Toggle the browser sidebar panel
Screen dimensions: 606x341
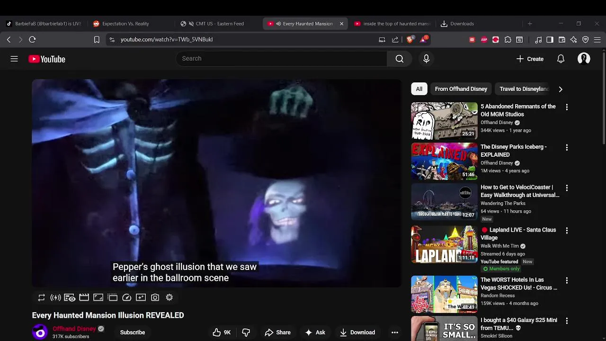(550, 40)
